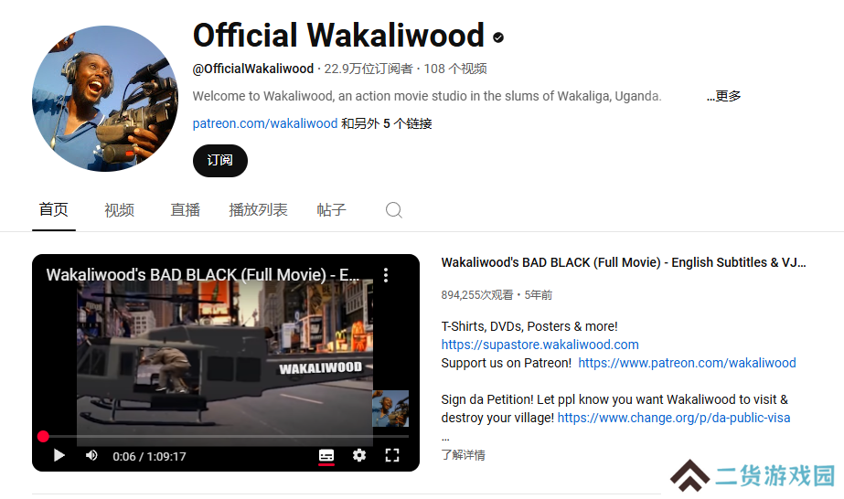Open the change.org petition link

click(x=674, y=418)
